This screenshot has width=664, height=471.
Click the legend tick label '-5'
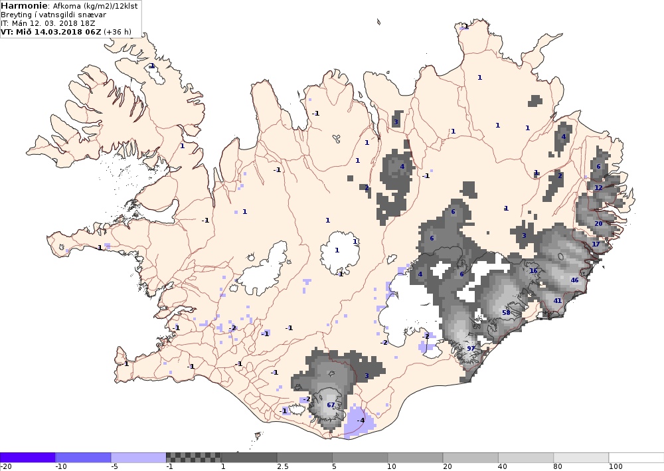click(x=115, y=467)
